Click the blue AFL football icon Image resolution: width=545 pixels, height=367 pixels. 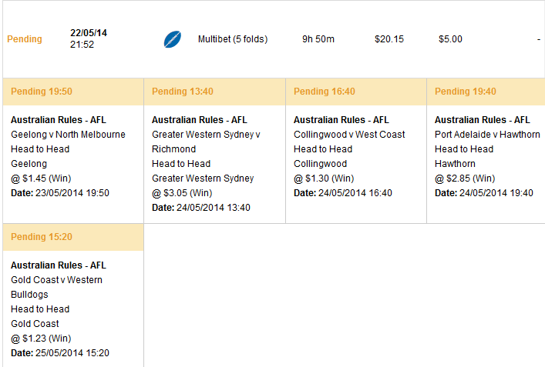[x=173, y=39]
